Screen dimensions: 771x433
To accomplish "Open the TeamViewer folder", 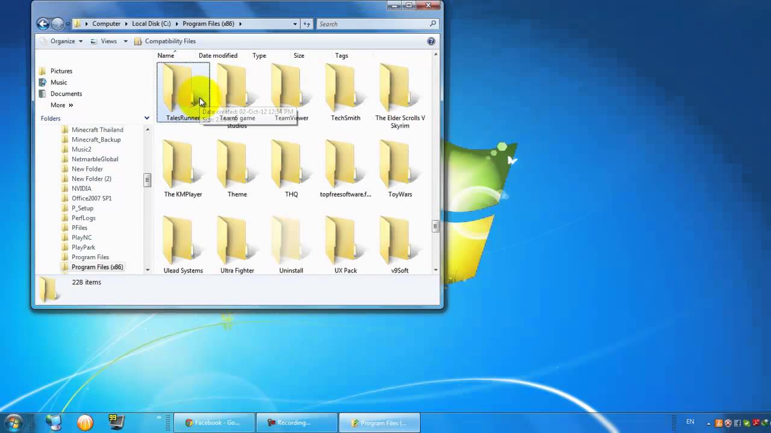I will click(292, 92).
